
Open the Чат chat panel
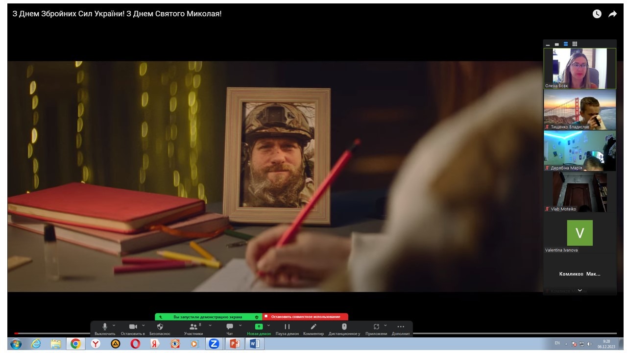(x=229, y=327)
